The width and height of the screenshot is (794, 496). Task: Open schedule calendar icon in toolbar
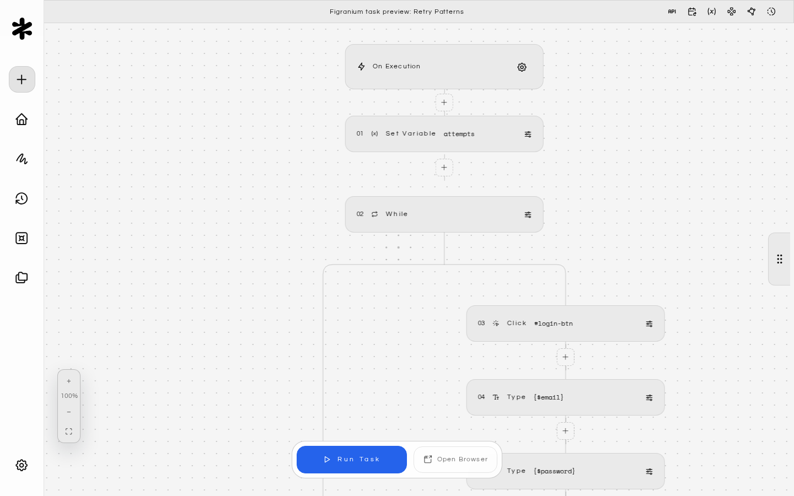(x=692, y=12)
